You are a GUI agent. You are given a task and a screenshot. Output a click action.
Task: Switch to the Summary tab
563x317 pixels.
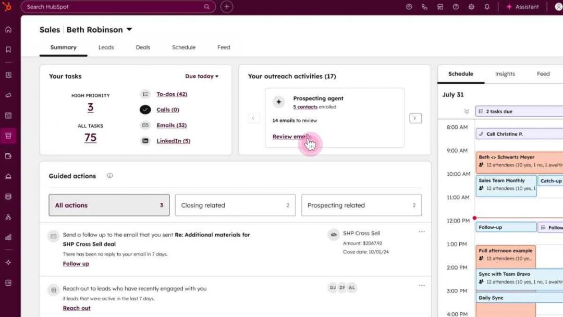click(63, 47)
